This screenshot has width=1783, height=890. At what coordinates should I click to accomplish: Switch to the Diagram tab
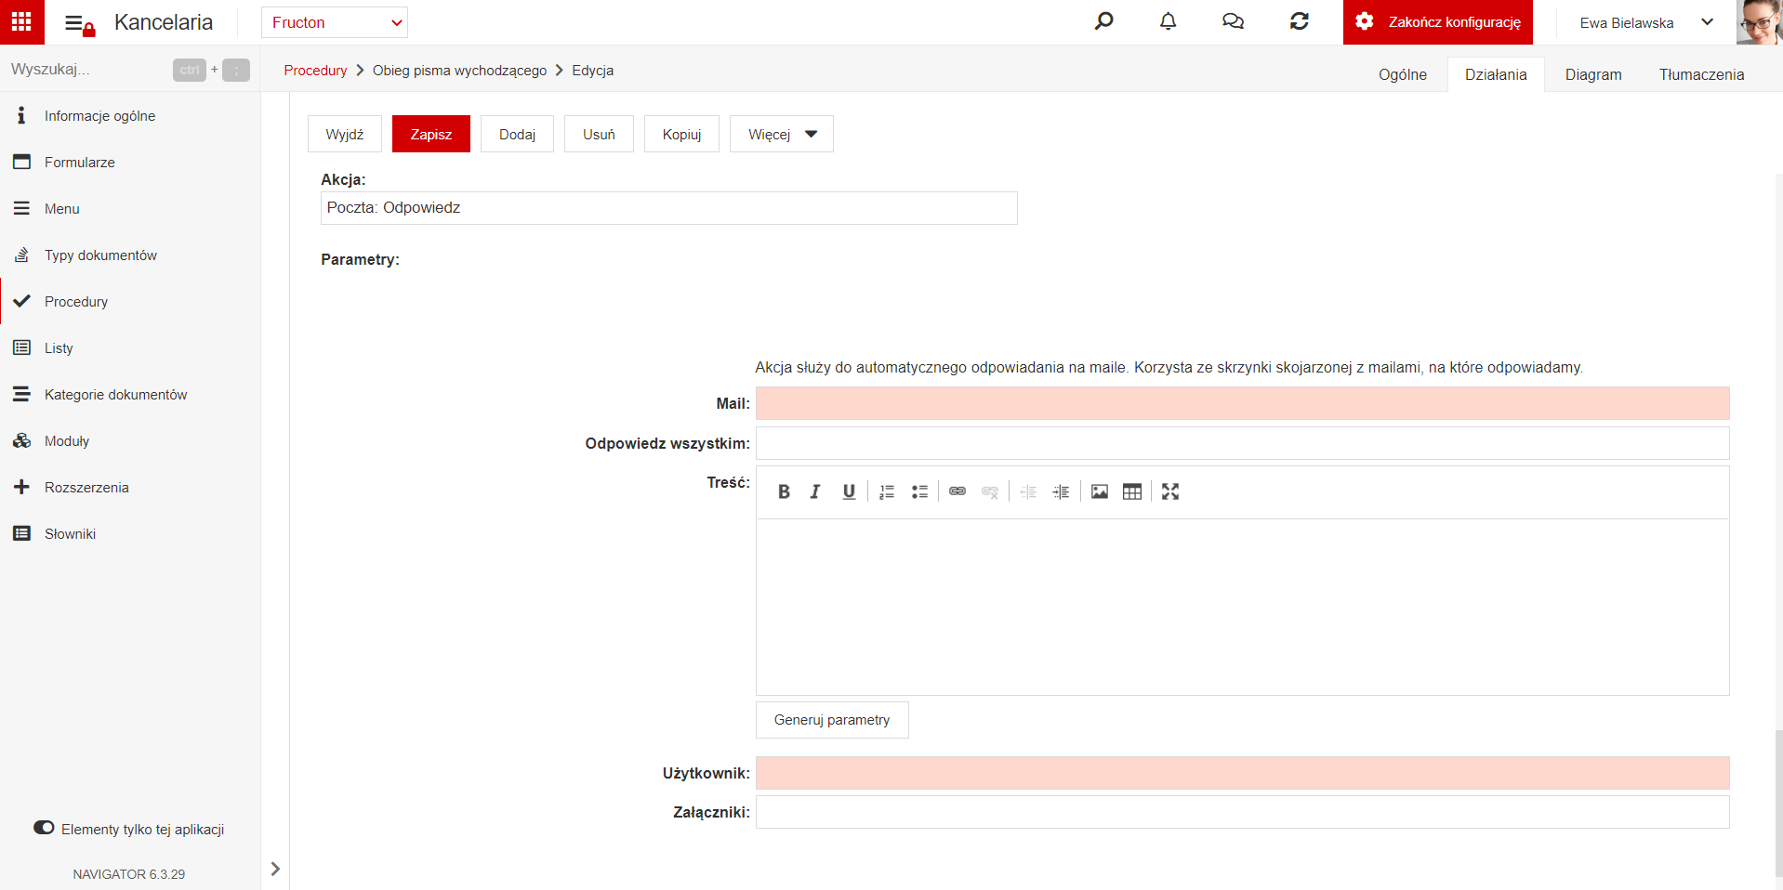coord(1593,74)
